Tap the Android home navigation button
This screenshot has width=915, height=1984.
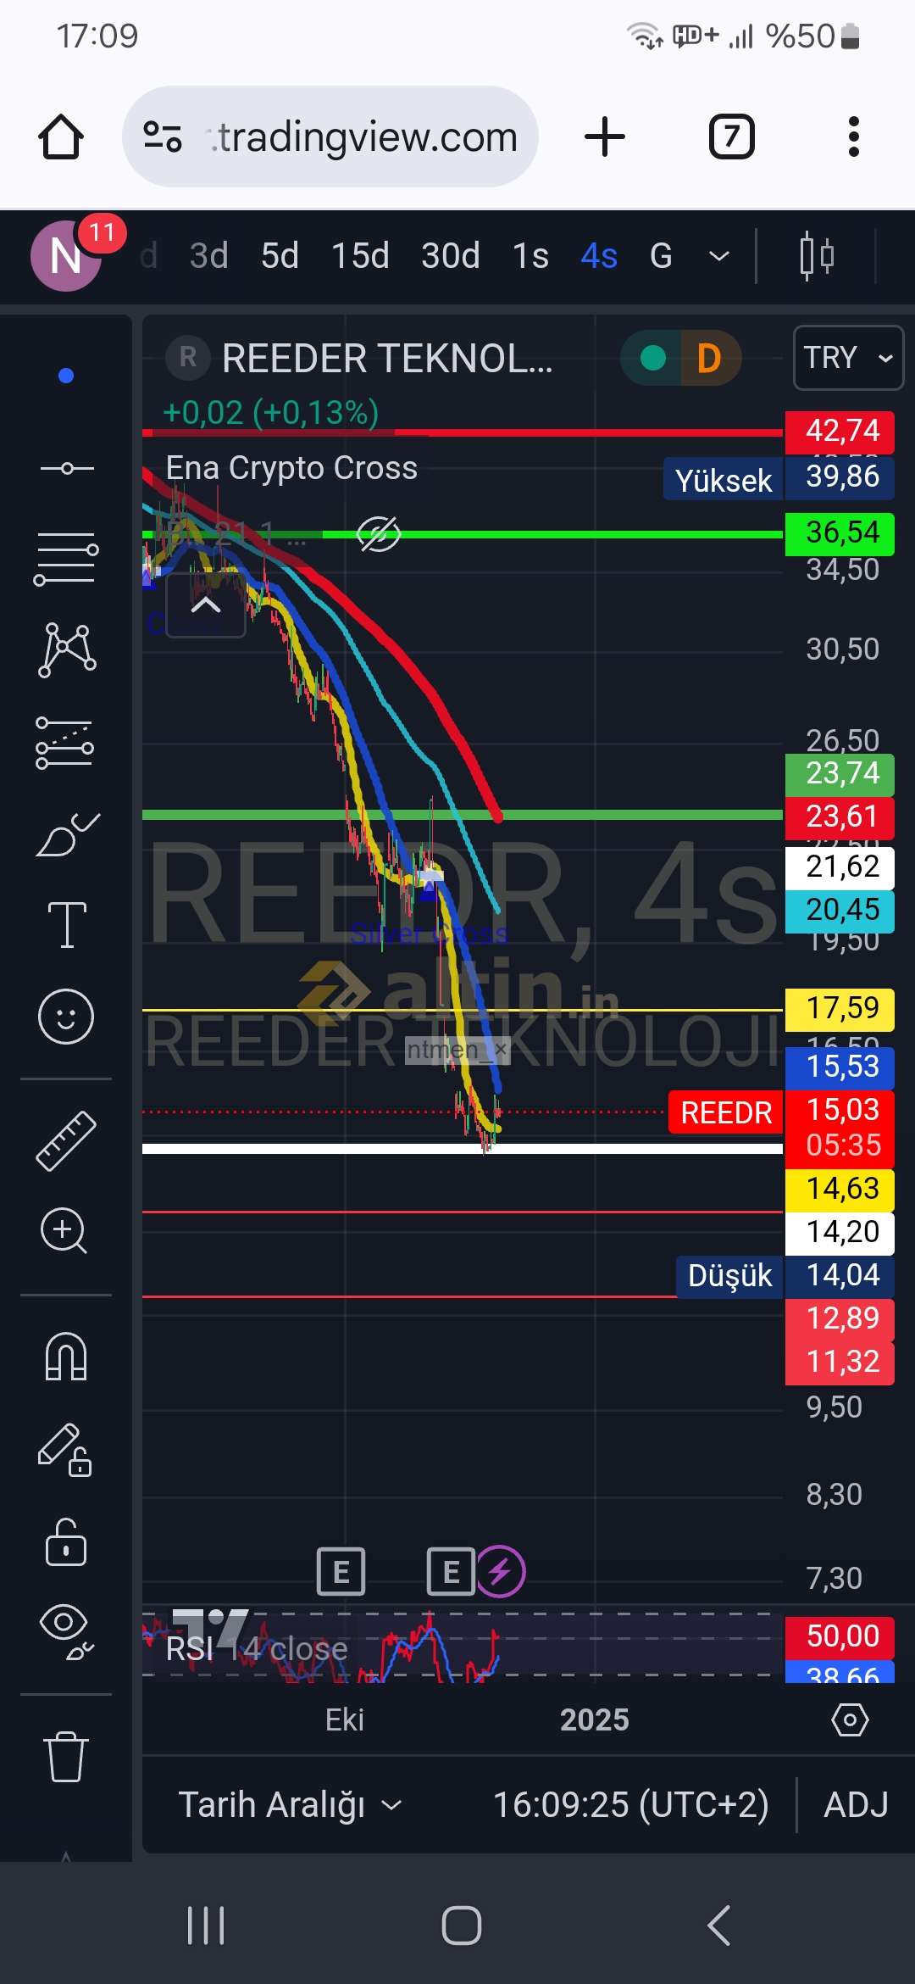pos(461,1925)
